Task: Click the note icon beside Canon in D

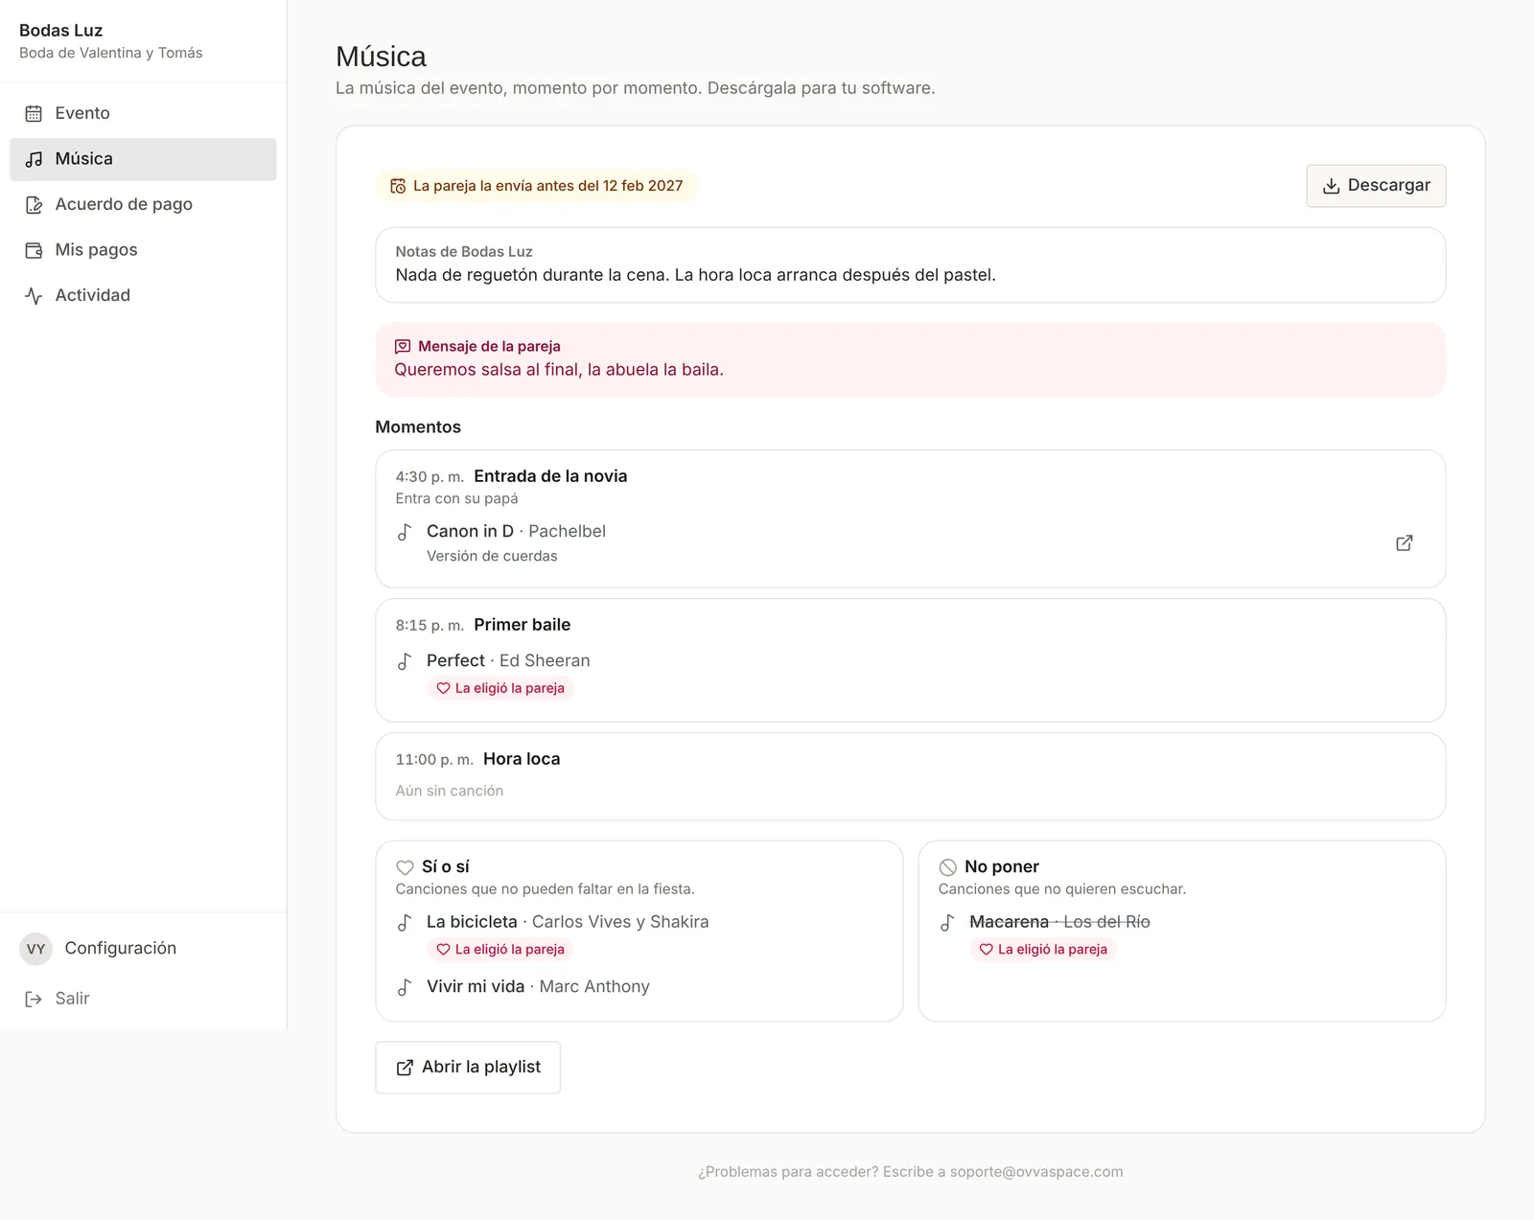Action: (x=405, y=532)
